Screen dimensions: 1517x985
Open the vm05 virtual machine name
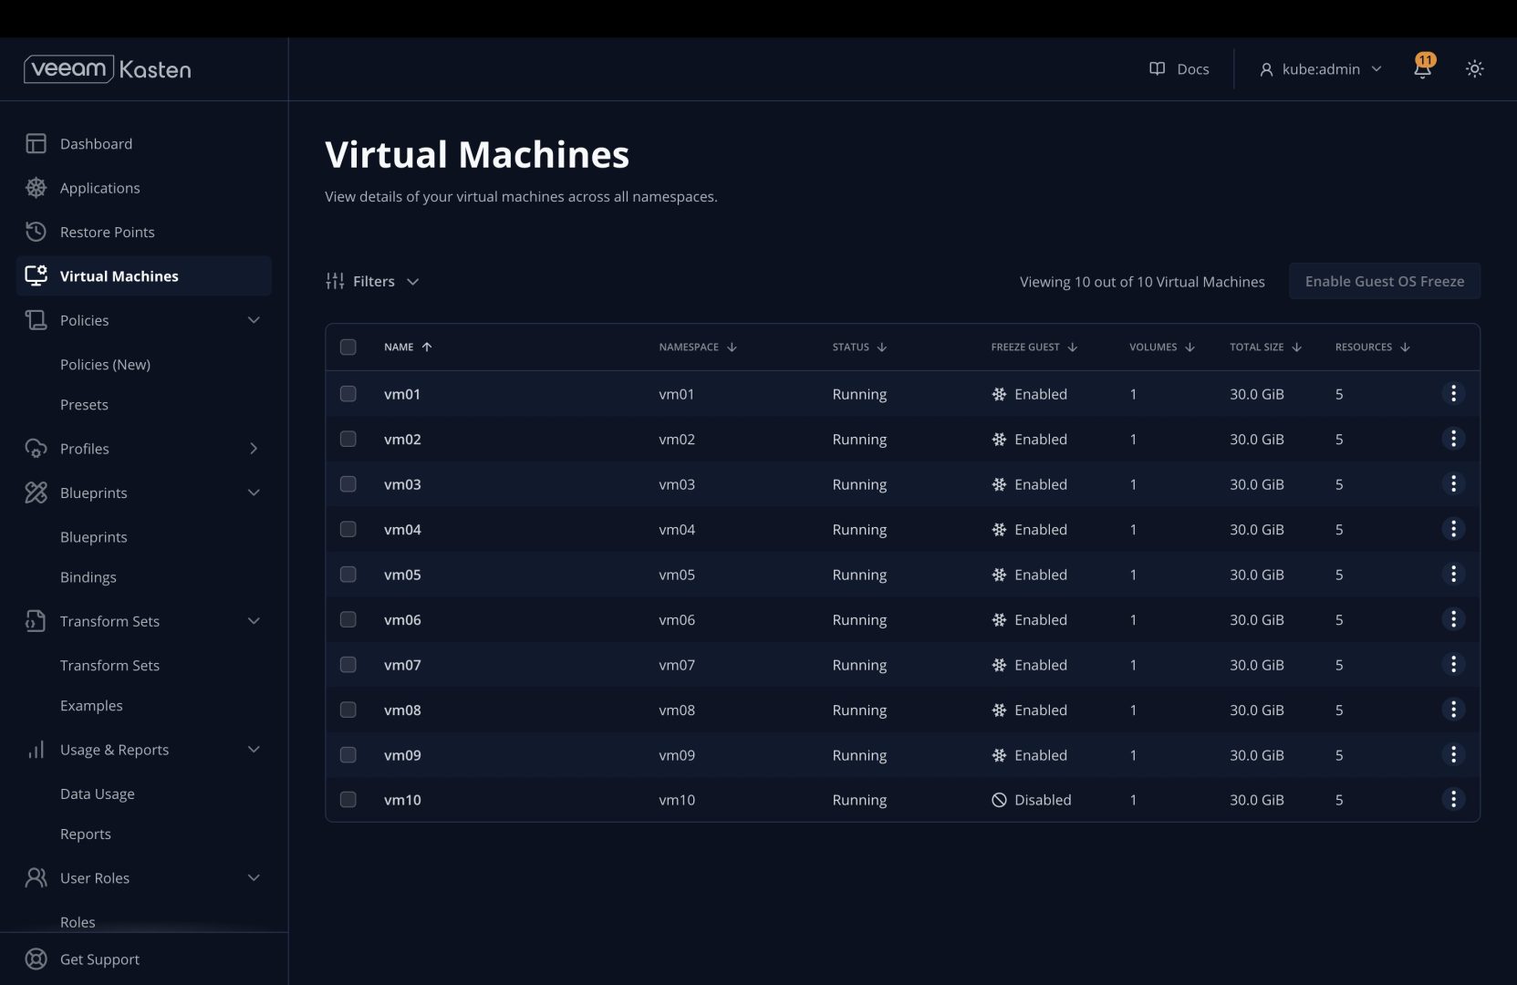coord(402,575)
